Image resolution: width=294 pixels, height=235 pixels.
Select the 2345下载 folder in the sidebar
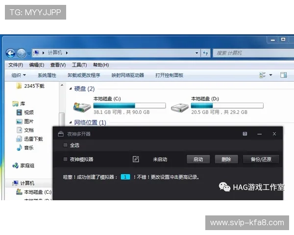coord(30,86)
